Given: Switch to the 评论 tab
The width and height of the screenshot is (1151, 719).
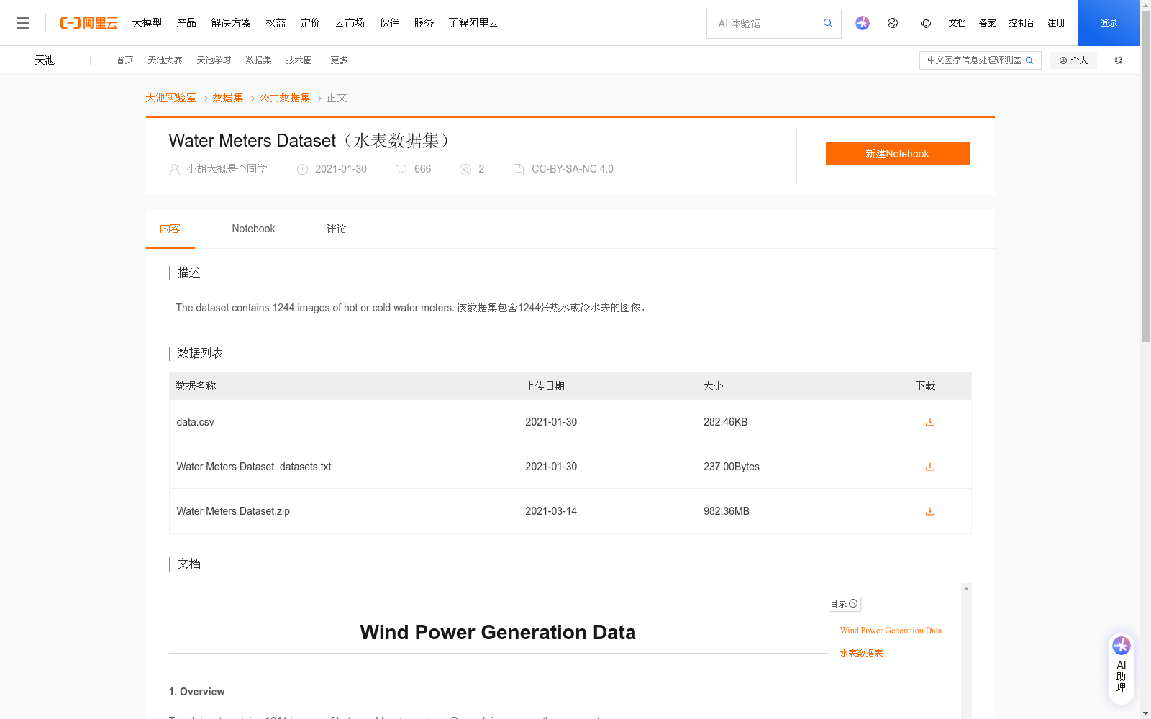Looking at the screenshot, I should [x=336, y=229].
